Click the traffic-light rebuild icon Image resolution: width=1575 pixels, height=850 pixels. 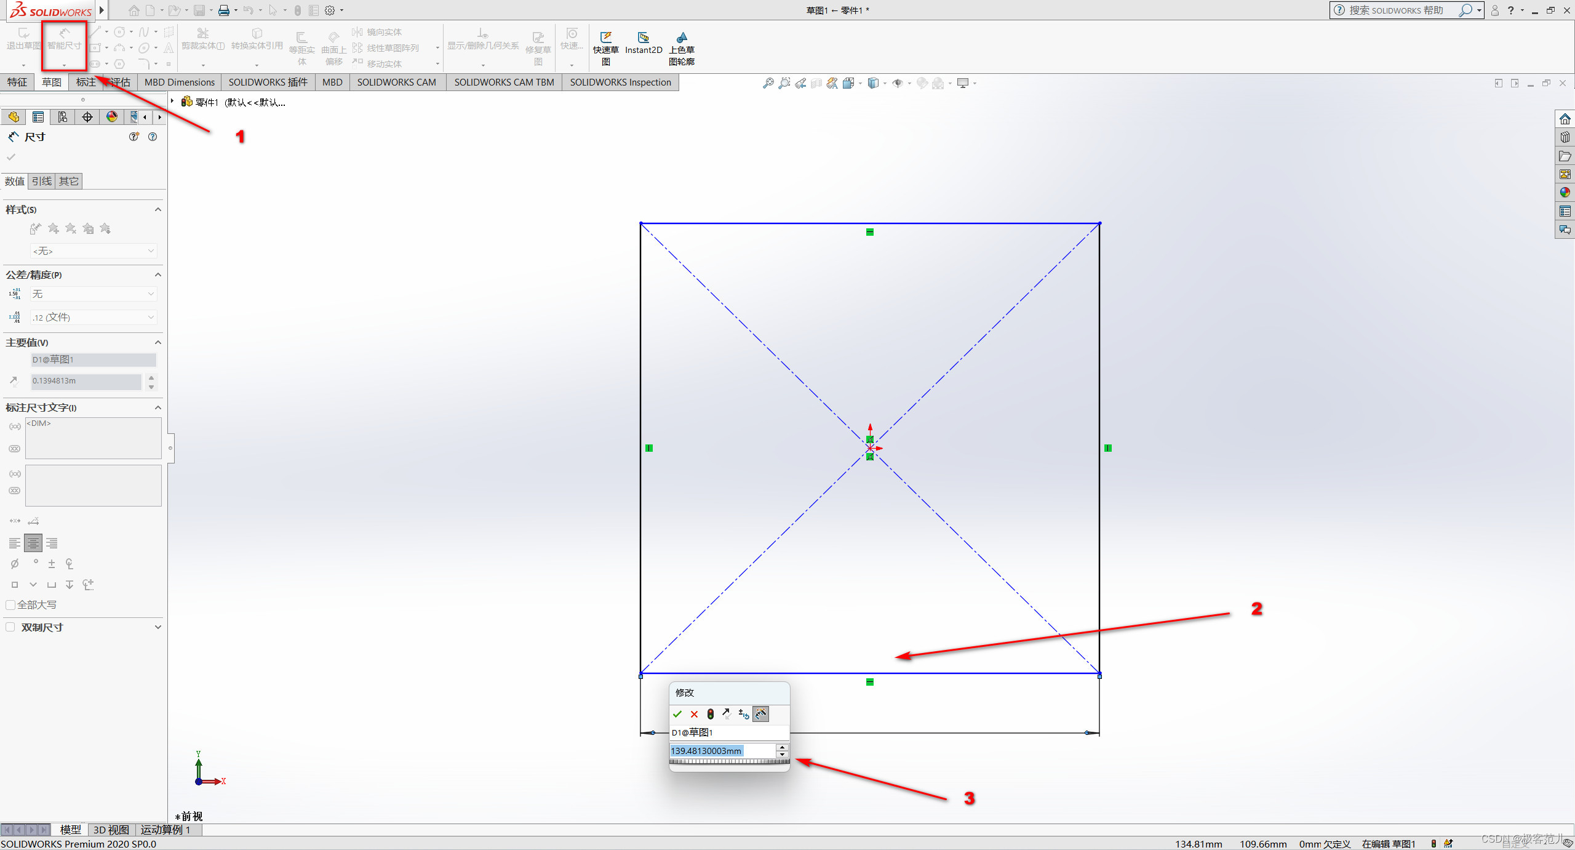pyautogui.click(x=711, y=714)
